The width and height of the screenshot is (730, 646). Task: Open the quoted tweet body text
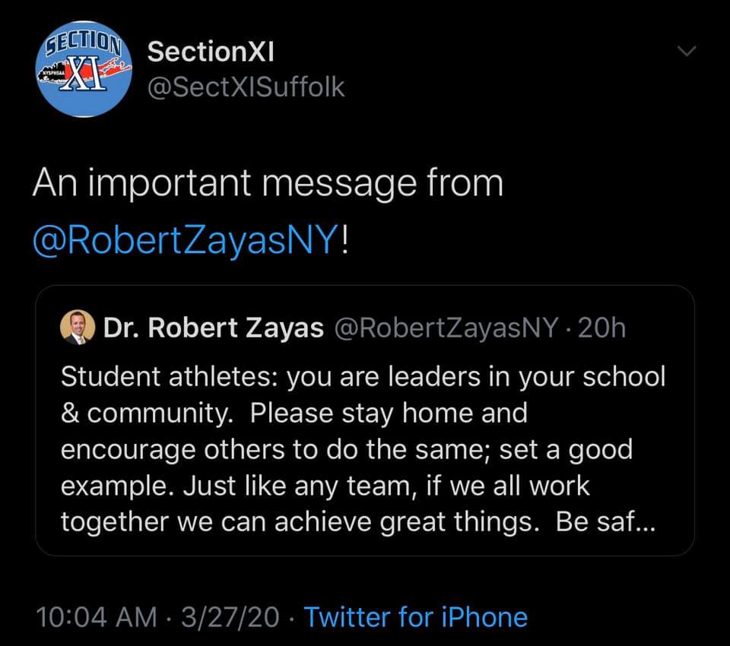363,449
